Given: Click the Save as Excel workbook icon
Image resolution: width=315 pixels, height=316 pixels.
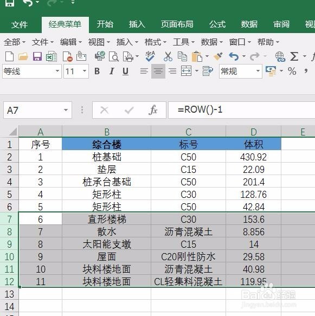Looking at the screenshot, I should point(51,56).
